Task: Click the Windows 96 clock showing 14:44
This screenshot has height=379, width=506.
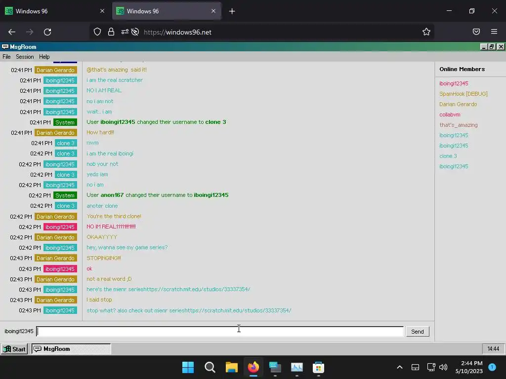Action: click(x=493, y=349)
